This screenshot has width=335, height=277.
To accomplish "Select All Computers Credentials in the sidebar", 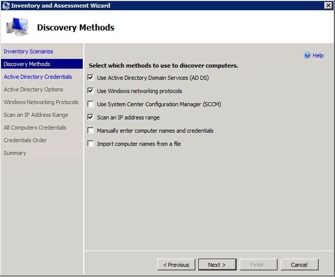I will (x=35, y=128).
